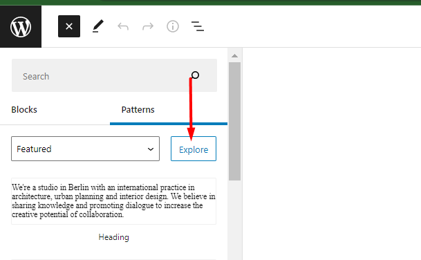Expand the chevron arrow next to Featured
This screenshot has width=421, height=260.
pos(151,149)
